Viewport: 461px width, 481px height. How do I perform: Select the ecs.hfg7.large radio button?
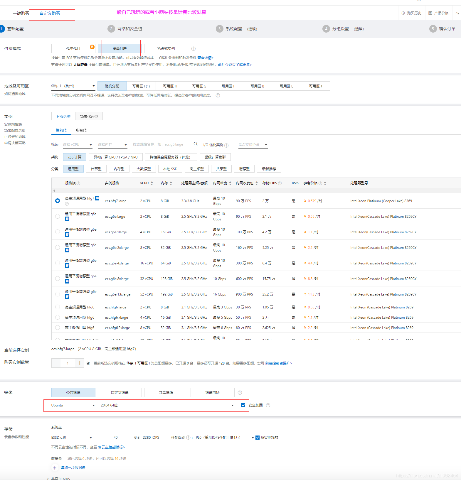58,201
